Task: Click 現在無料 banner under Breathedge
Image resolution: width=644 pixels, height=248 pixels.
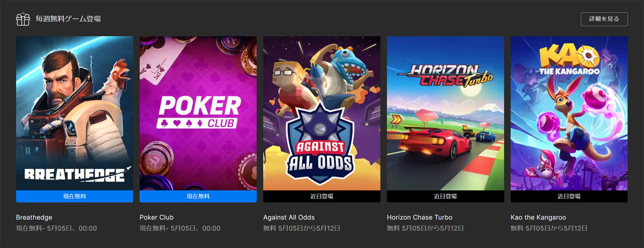Action: [74, 196]
